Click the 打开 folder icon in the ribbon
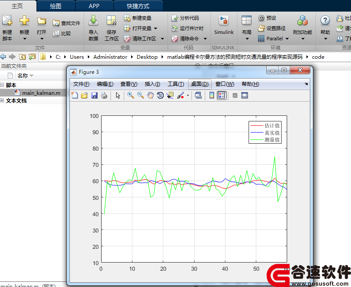 [x=42, y=21]
